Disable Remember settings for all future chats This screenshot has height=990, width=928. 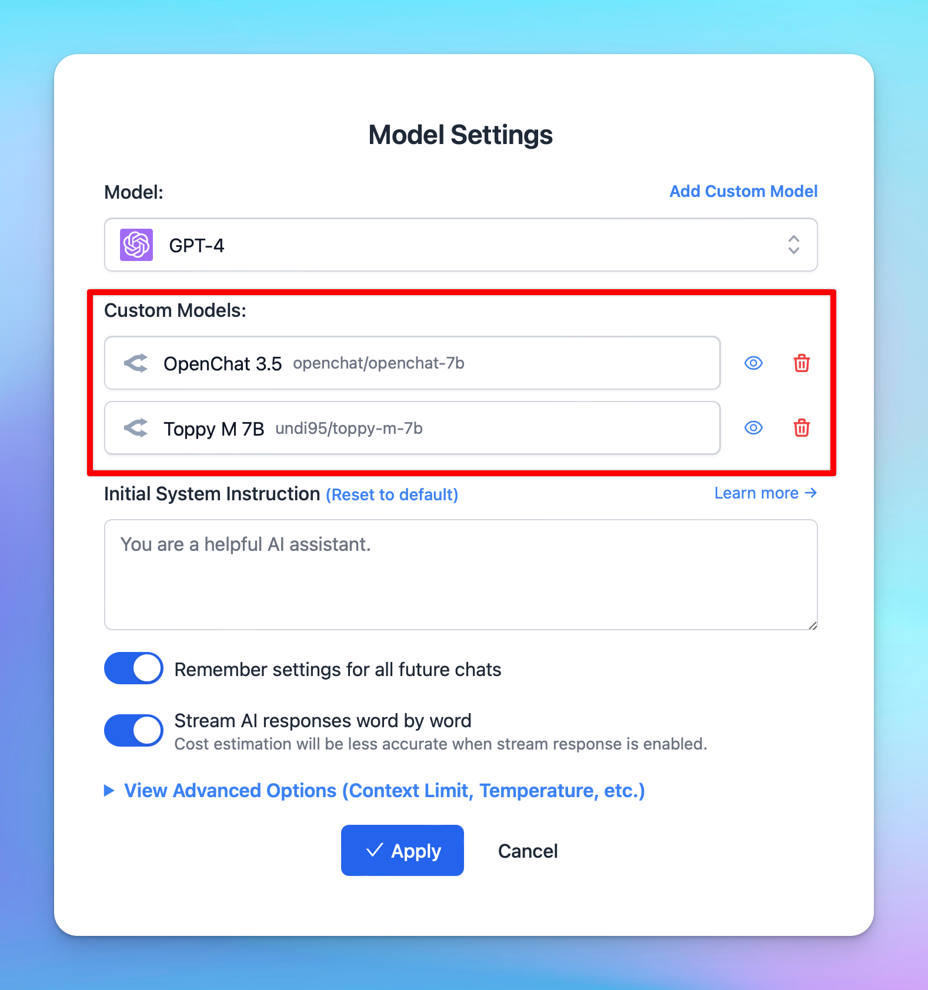tap(134, 668)
